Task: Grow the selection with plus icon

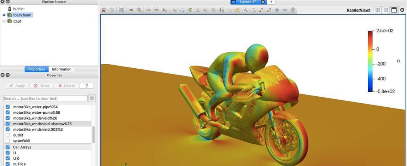Action: tap(277, 10)
